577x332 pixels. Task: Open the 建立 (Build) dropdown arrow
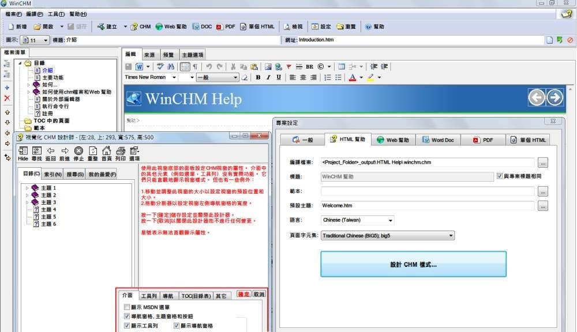click(x=125, y=27)
